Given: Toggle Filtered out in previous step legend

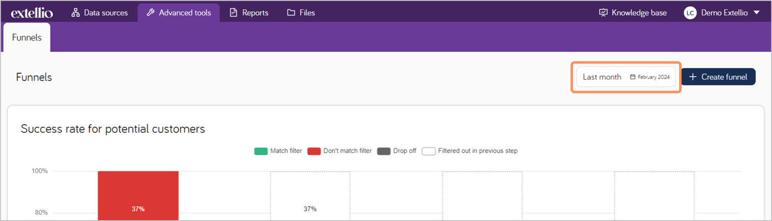Looking at the screenshot, I should pos(469,151).
